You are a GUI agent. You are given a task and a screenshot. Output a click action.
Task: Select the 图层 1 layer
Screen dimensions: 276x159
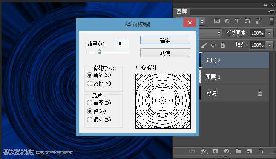coord(234,77)
